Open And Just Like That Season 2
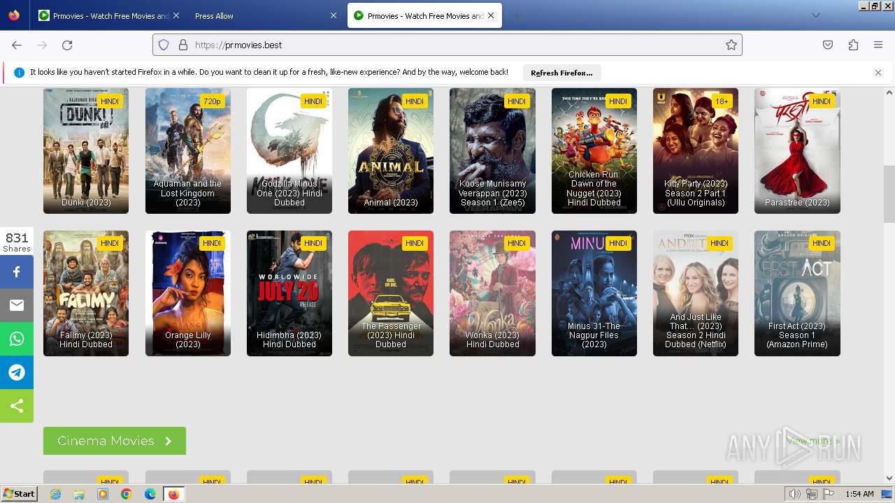 pos(696,293)
